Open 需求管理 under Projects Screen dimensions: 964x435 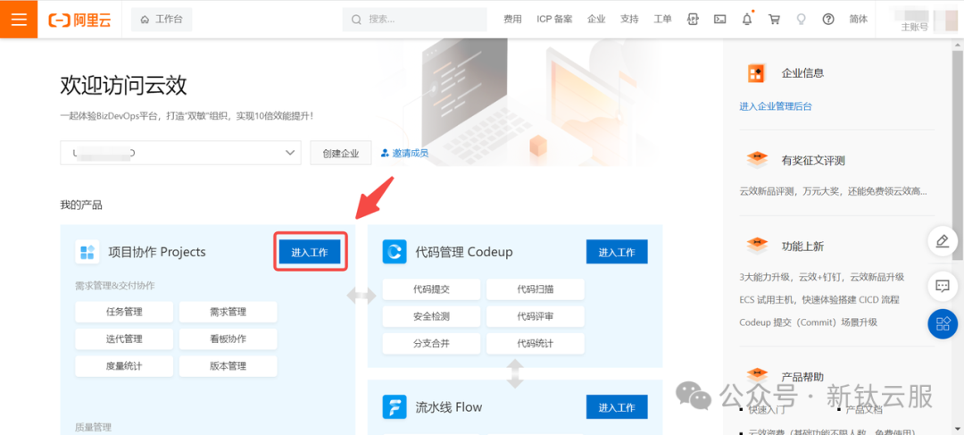[229, 312]
